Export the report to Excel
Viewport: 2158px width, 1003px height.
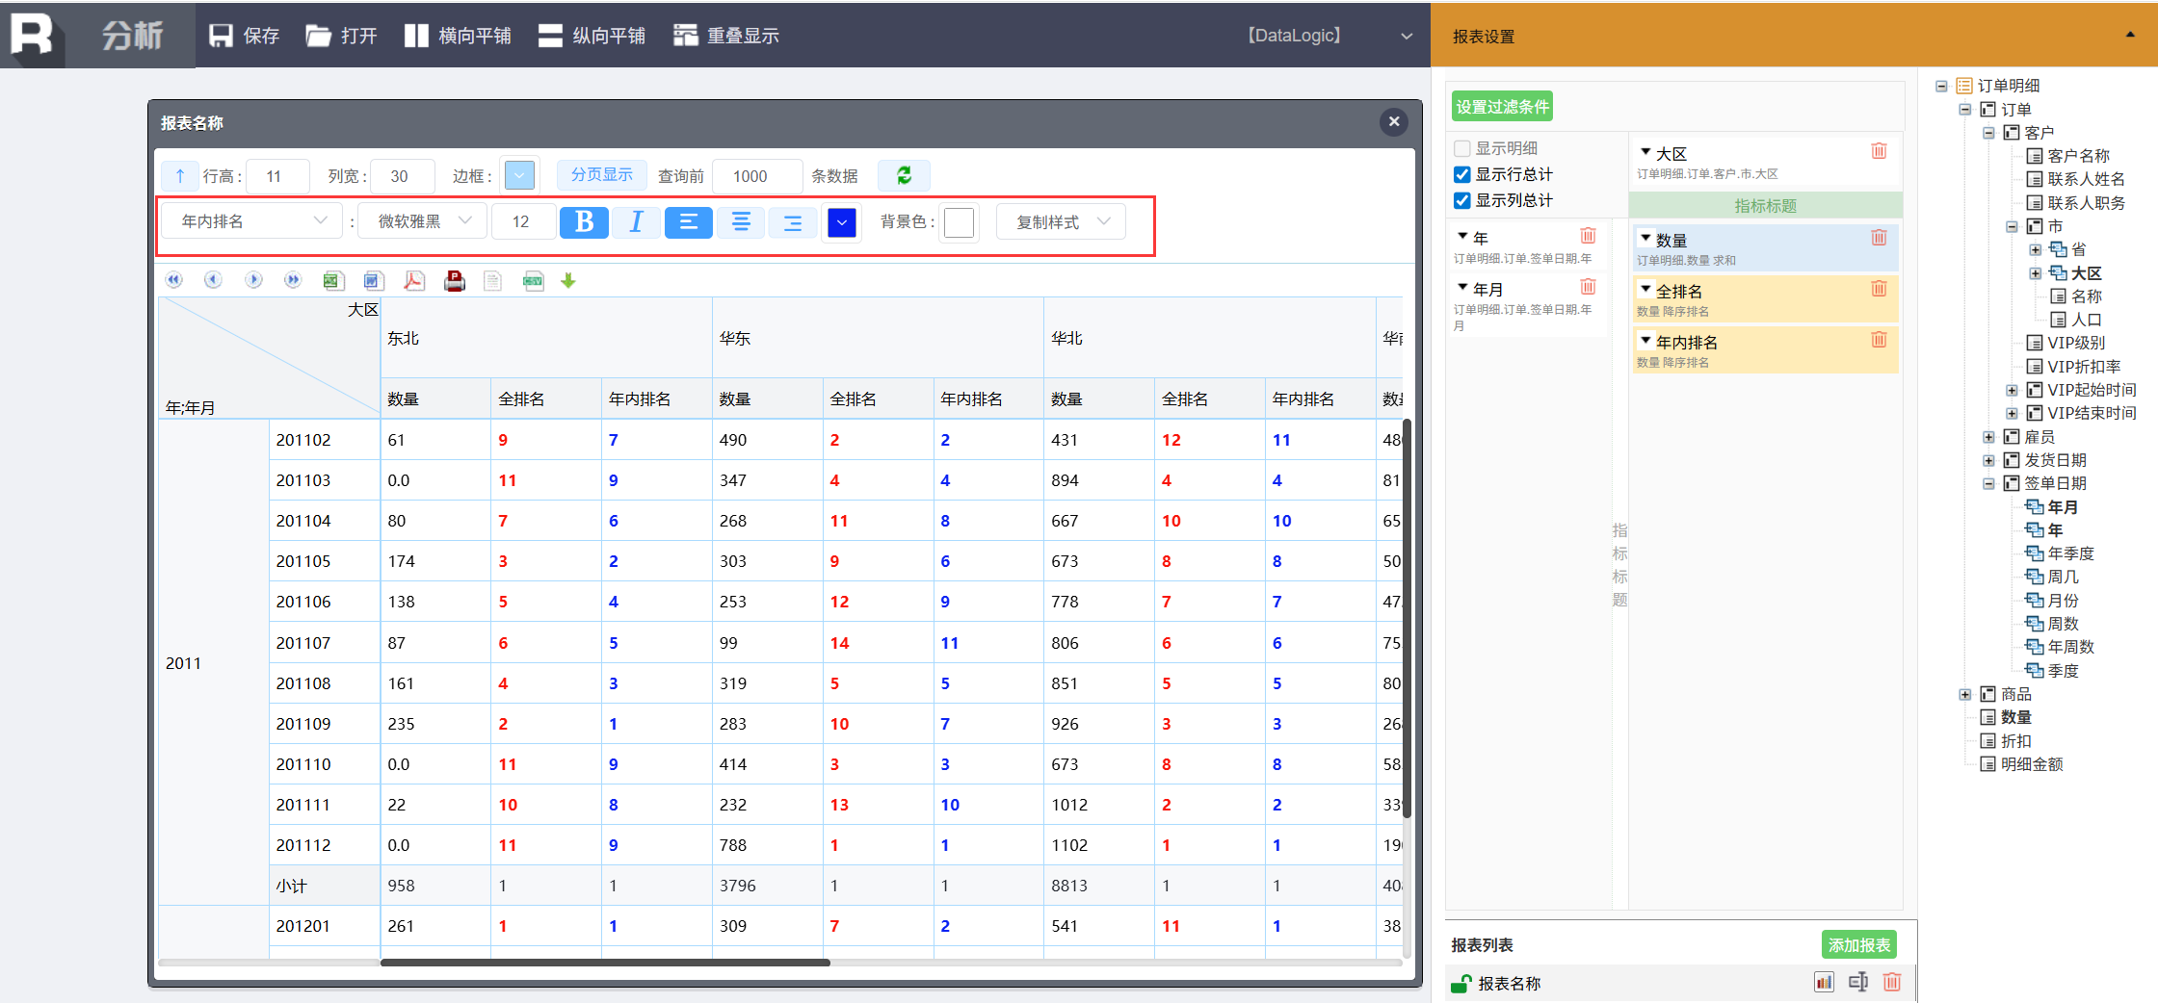[333, 281]
